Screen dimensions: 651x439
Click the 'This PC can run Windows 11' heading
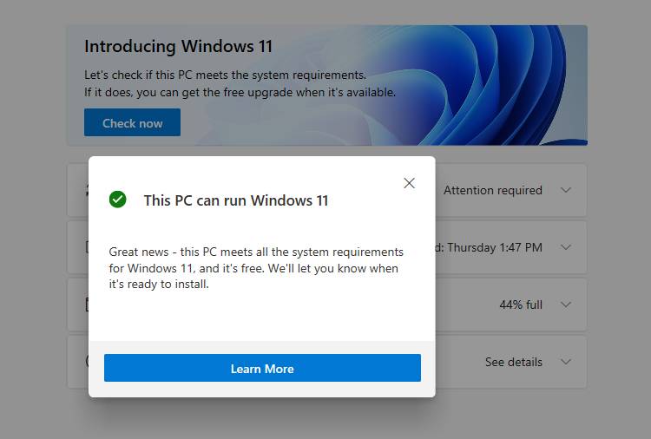(x=236, y=200)
